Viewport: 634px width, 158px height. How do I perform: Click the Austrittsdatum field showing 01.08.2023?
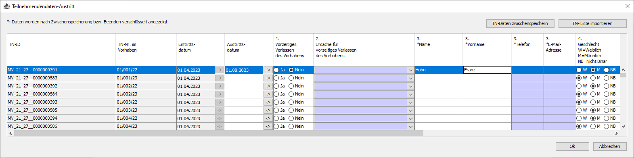click(x=244, y=70)
